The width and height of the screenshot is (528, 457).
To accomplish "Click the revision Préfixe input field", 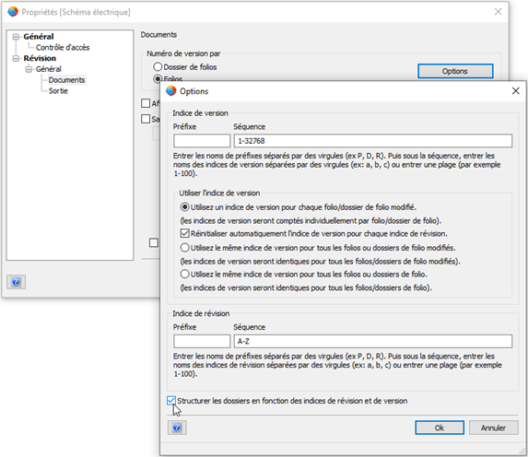I will 202,341.
